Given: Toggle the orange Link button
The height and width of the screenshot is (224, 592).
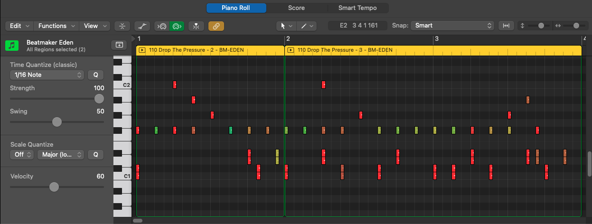Looking at the screenshot, I should click(x=216, y=26).
